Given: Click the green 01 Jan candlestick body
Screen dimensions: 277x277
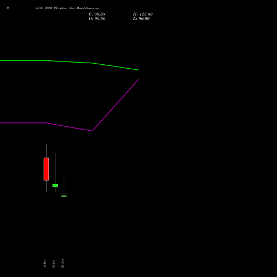Looking at the screenshot, I should coord(55,185).
